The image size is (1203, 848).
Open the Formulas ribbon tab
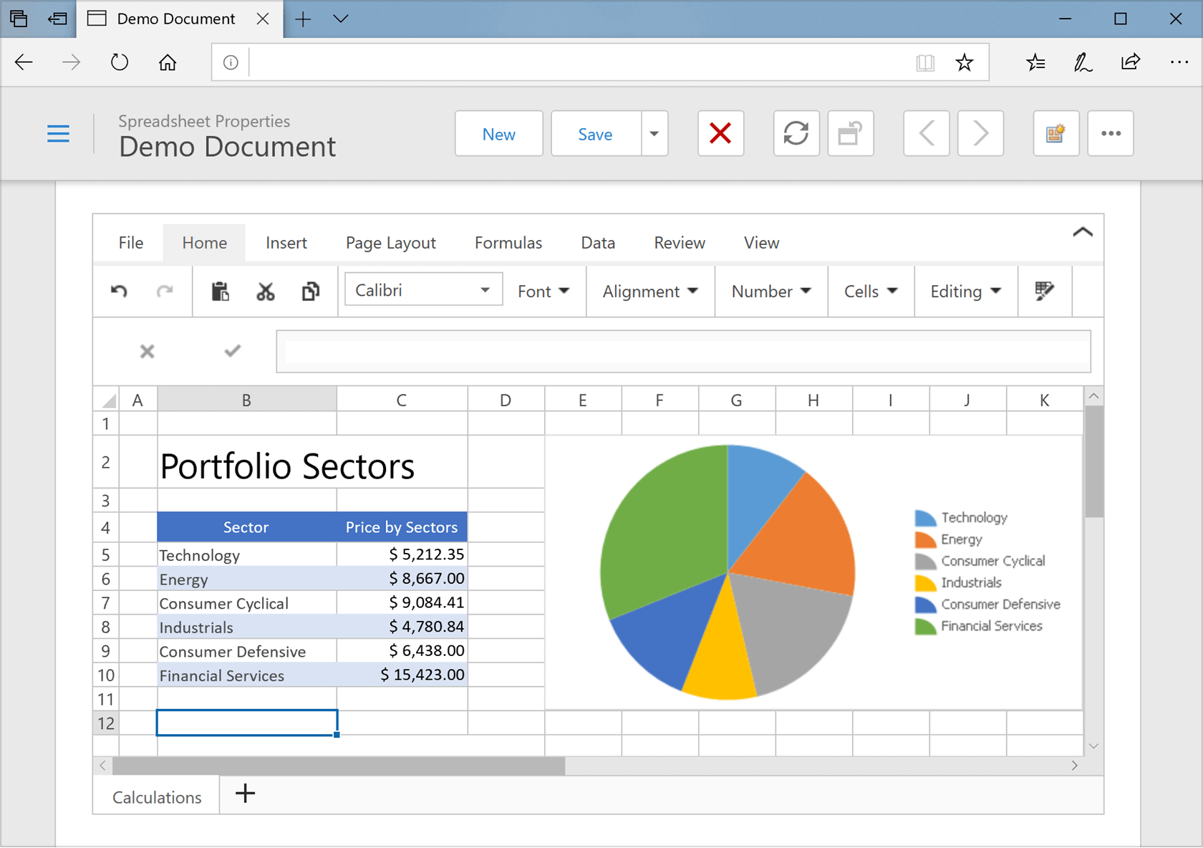coord(508,243)
